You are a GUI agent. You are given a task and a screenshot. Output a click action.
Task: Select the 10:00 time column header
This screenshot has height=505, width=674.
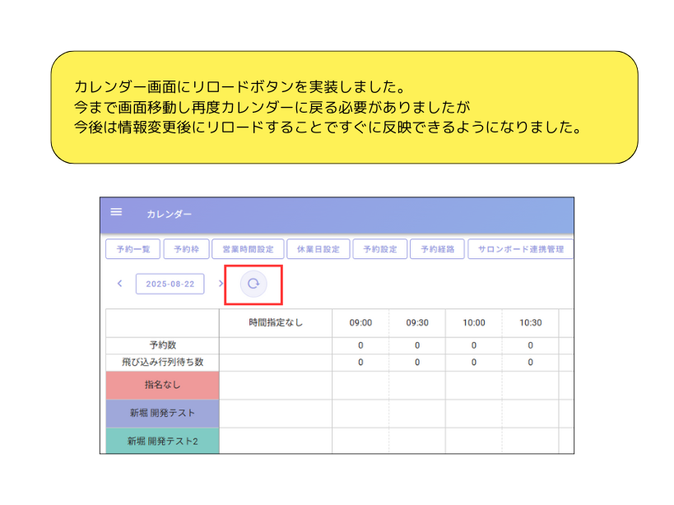474,323
